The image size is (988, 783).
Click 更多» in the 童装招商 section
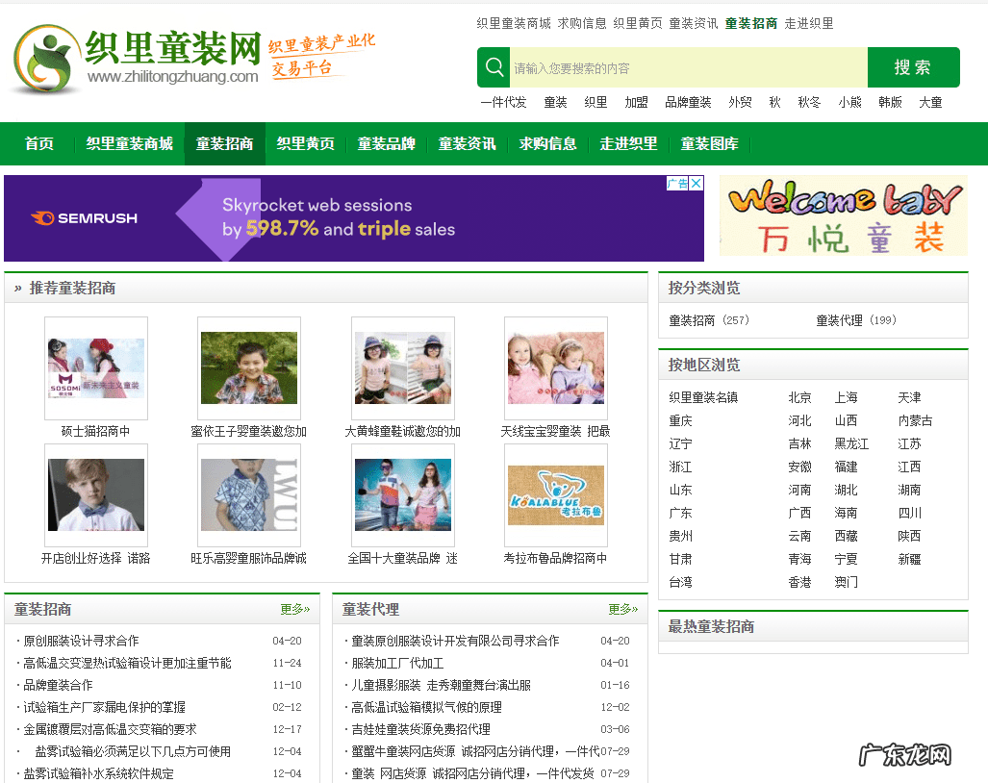coord(293,610)
